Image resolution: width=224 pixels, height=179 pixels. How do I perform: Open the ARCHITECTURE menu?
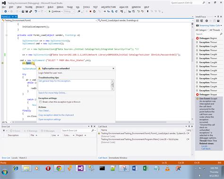click(x=108, y=7)
